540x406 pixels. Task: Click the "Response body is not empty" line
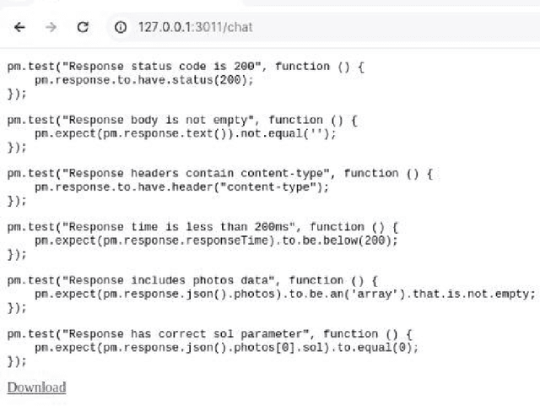click(x=182, y=120)
